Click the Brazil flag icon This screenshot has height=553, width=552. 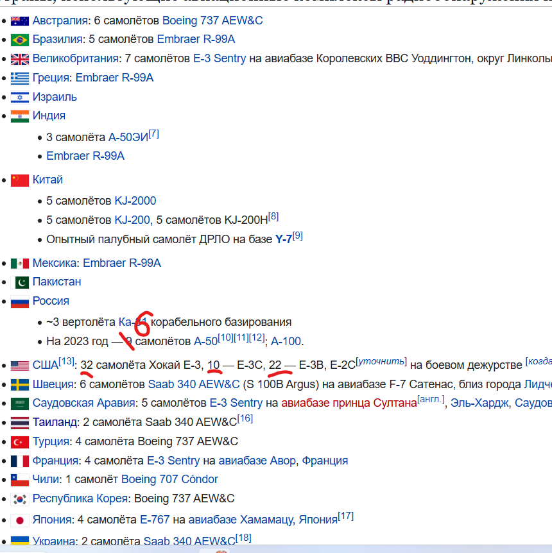(x=20, y=40)
